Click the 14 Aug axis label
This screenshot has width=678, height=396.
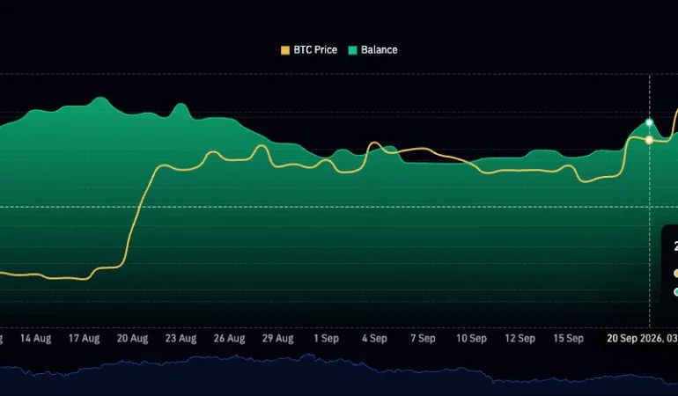click(36, 339)
